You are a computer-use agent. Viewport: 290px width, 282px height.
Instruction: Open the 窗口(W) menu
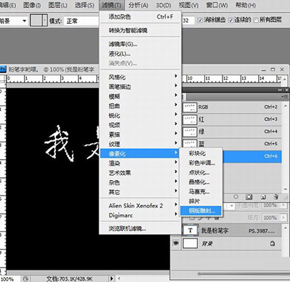point(217,5)
